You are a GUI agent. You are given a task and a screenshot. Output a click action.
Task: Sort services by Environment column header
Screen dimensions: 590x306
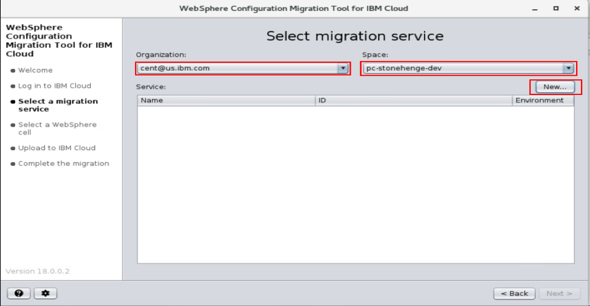tap(543, 100)
